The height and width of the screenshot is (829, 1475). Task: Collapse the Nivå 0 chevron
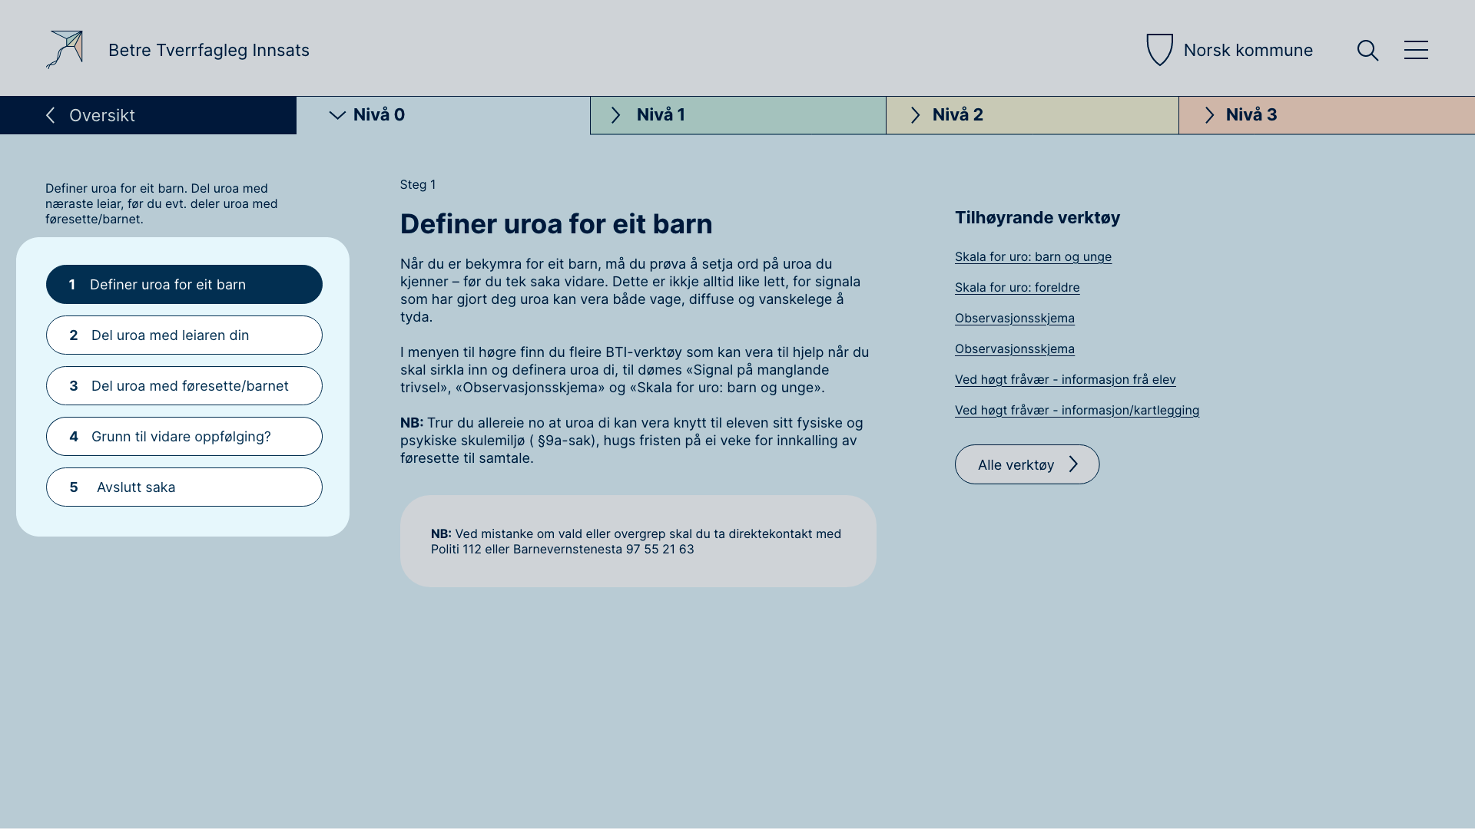(x=337, y=115)
